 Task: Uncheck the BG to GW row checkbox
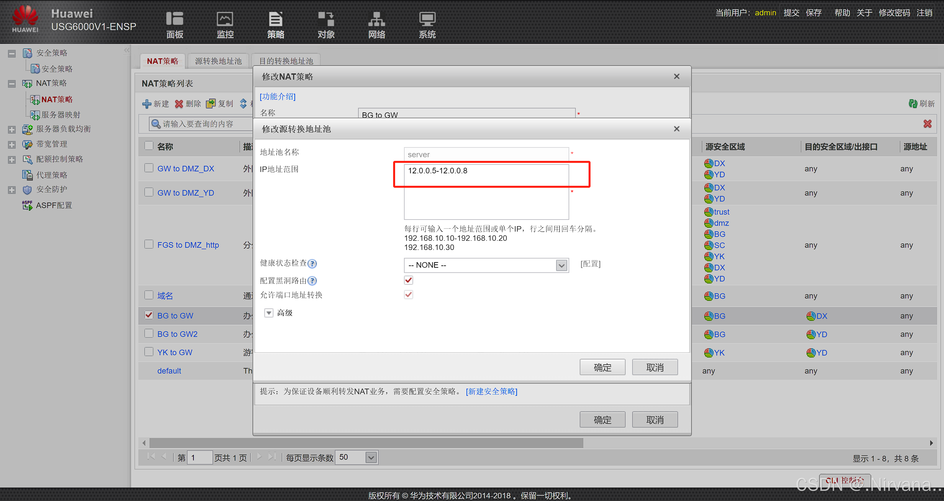149,315
